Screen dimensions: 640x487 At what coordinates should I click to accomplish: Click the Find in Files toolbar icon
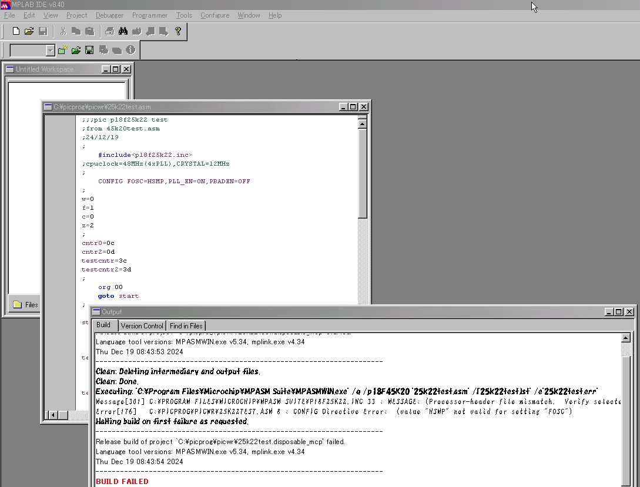click(137, 31)
